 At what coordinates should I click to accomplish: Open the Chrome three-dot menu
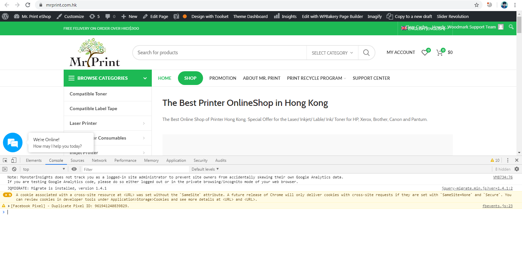coord(515,5)
